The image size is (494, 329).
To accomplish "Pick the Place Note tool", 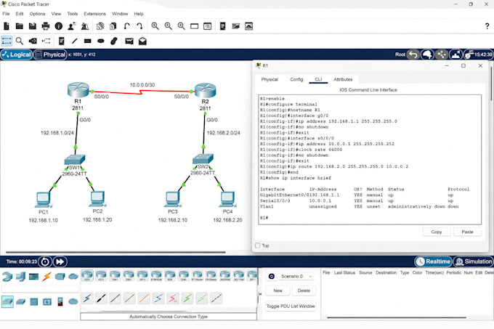I will pos(62,41).
